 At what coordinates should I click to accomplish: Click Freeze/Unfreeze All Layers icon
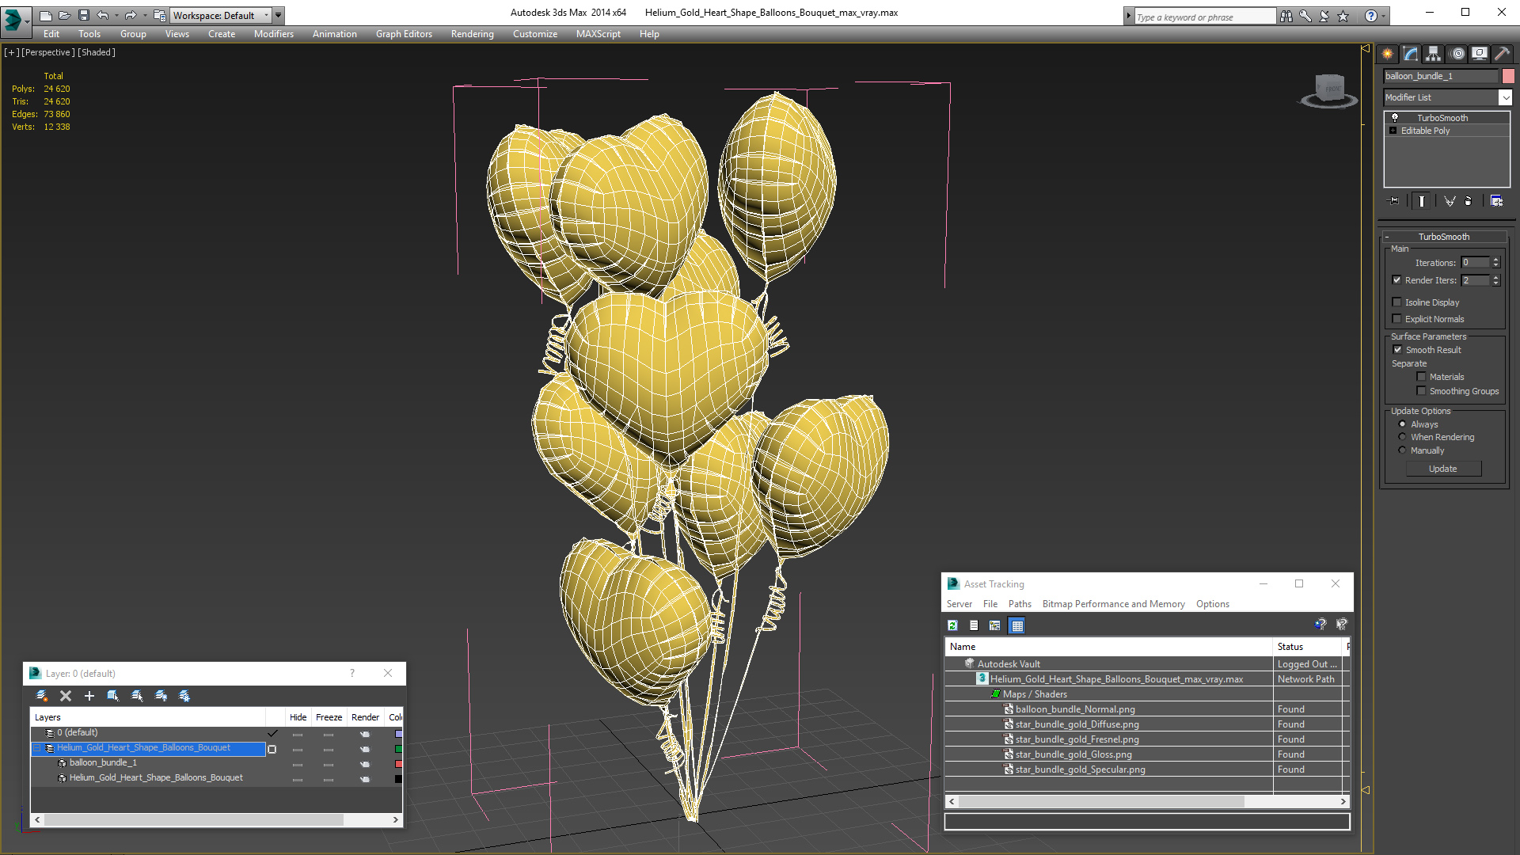[184, 696]
